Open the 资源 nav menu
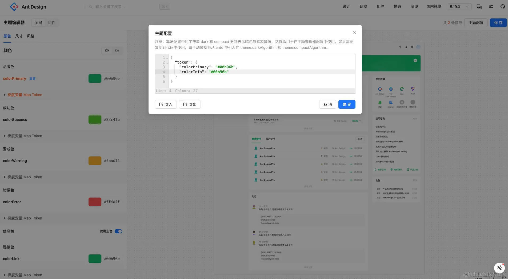 coord(415,7)
